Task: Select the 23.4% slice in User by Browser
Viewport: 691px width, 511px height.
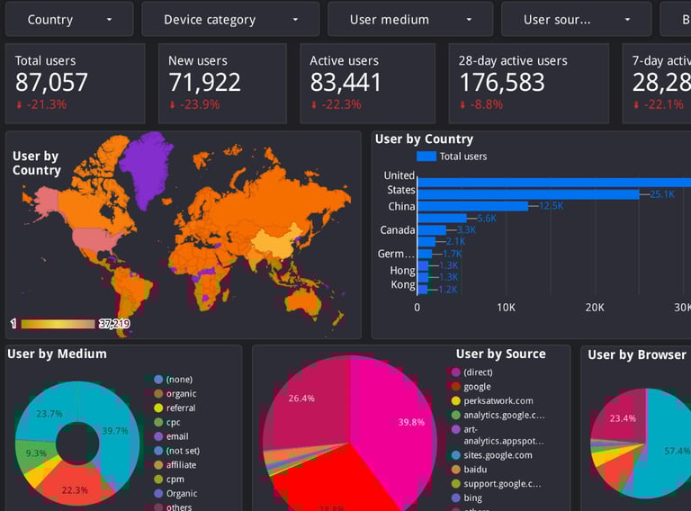Action: [x=622, y=417]
